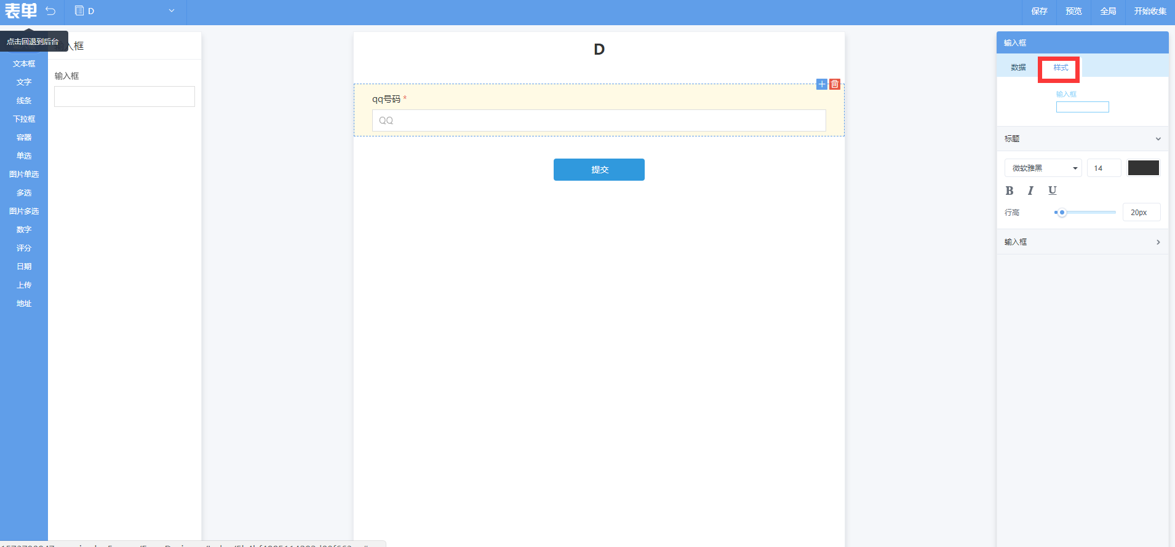Toggle underline formatting for the title
This screenshot has height=547, width=1175.
(x=1052, y=191)
